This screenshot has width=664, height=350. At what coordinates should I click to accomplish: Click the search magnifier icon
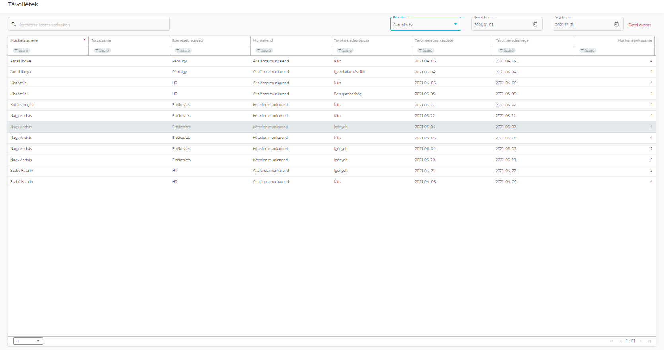tap(13, 24)
